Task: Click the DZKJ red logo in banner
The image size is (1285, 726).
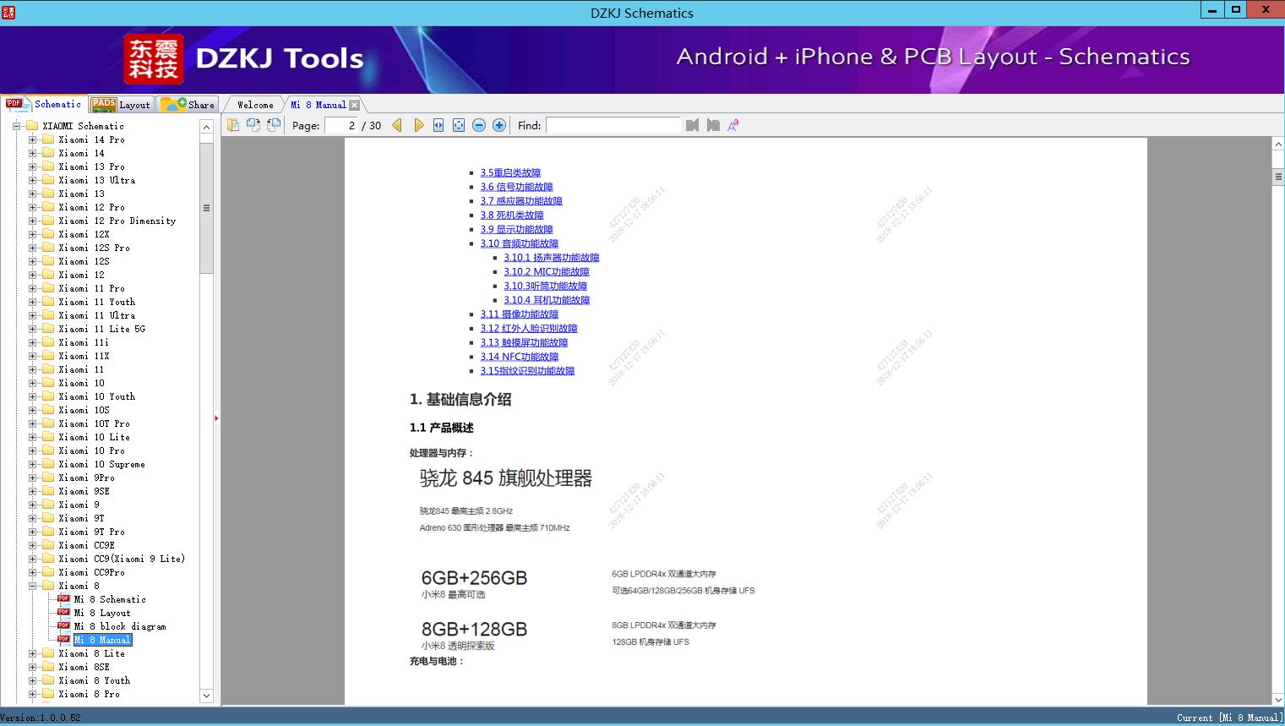Action: pos(154,59)
